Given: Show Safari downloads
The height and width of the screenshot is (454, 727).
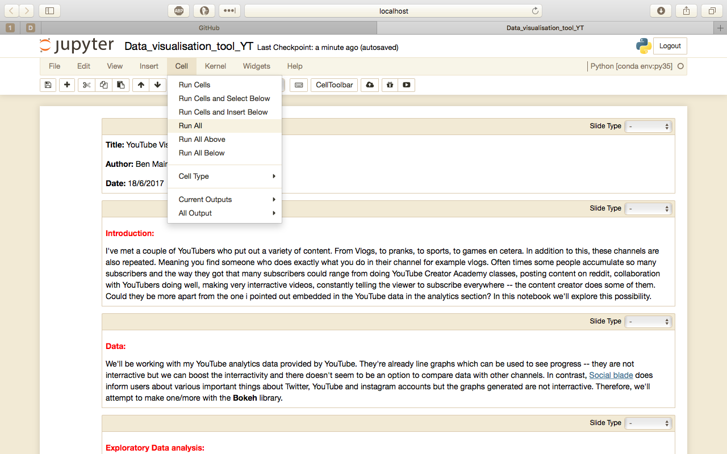Looking at the screenshot, I should coord(661,11).
